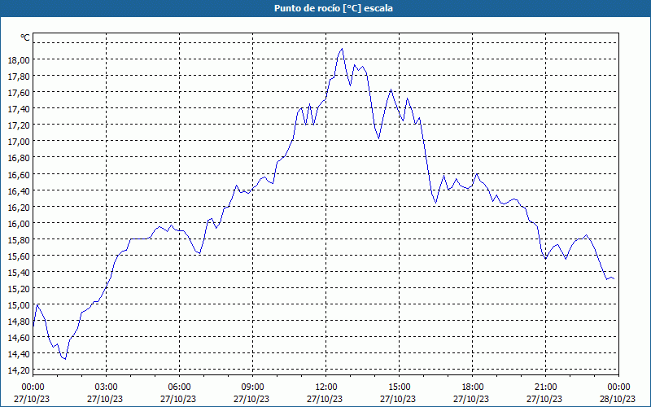The height and width of the screenshot is (407, 651).
Task: Select the 14,80 y-axis label
Action: click(19, 322)
